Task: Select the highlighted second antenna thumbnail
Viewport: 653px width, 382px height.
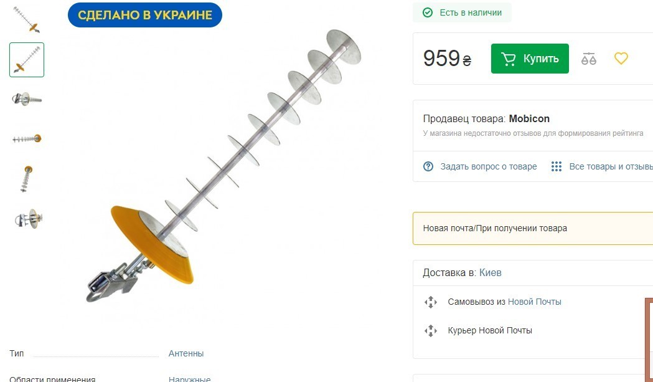Action: point(27,60)
